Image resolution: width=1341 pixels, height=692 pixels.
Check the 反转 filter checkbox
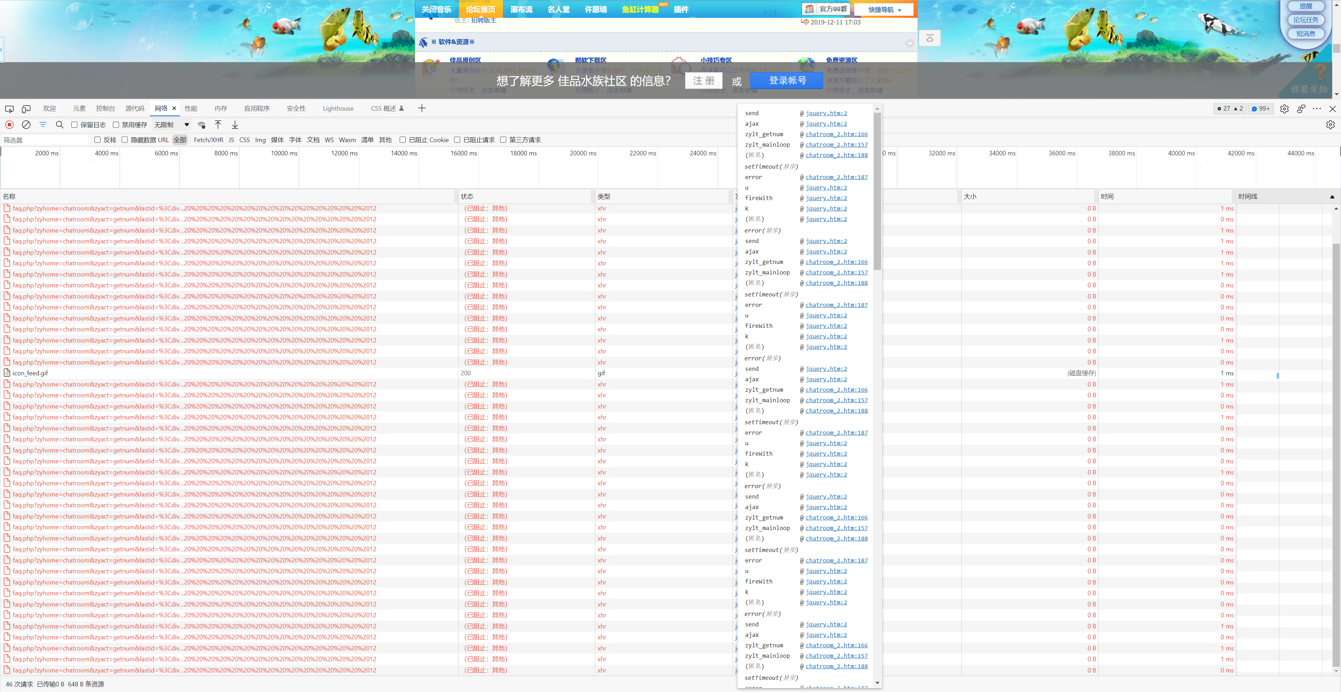pos(97,140)
